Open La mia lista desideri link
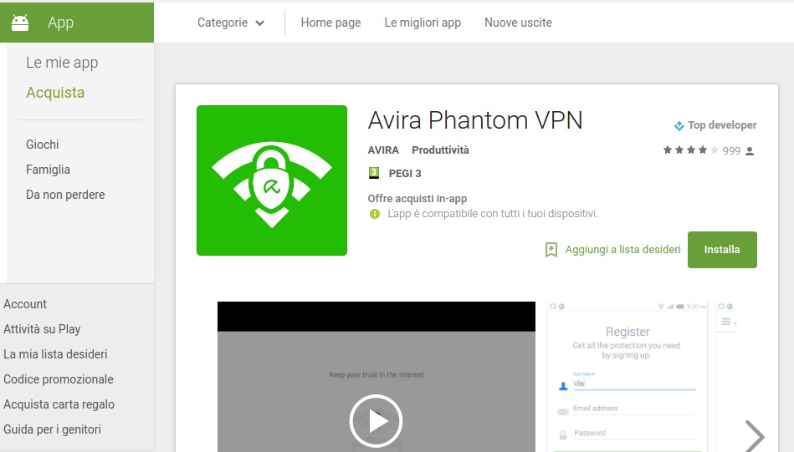Screen dimensions: 794x452 [55, 354]
